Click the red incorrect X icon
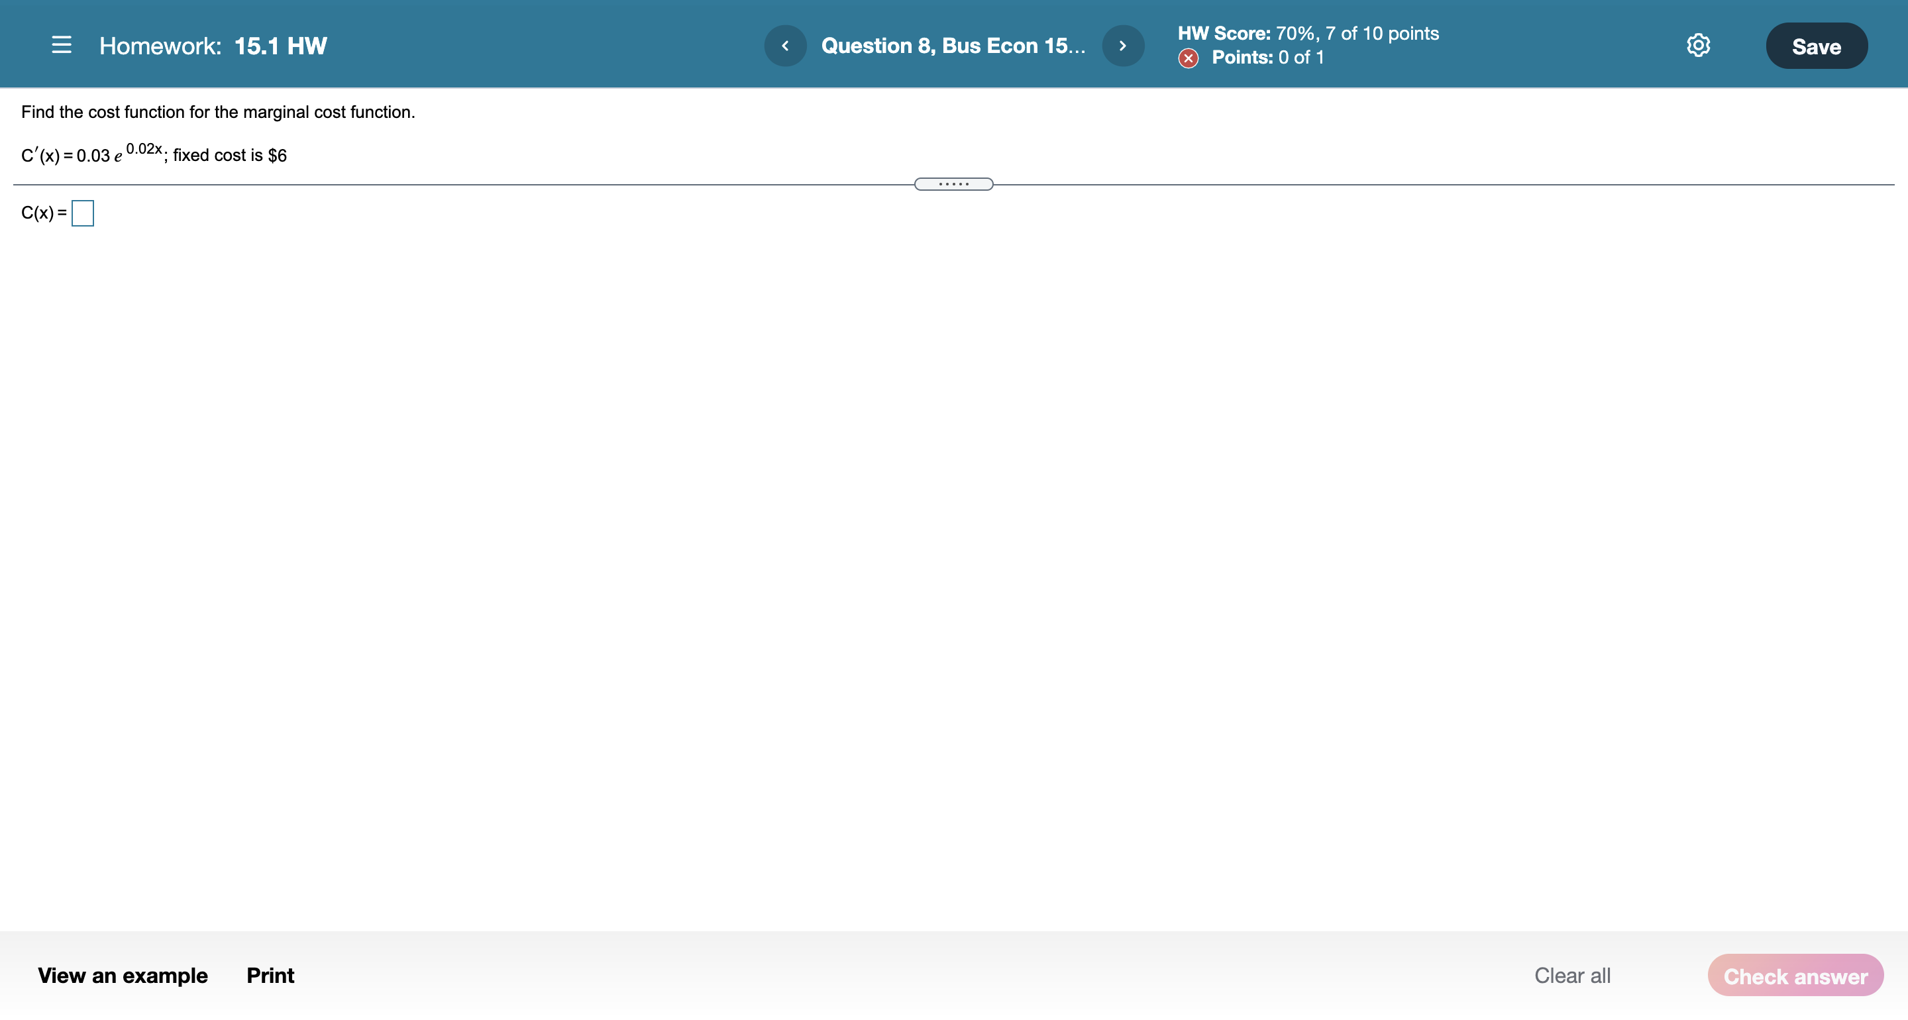 (x=1188, y=58)
